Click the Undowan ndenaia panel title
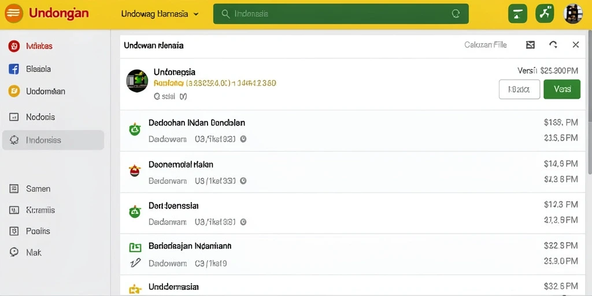The height and width of the screenshot is (296, 592). click(154, 46)
